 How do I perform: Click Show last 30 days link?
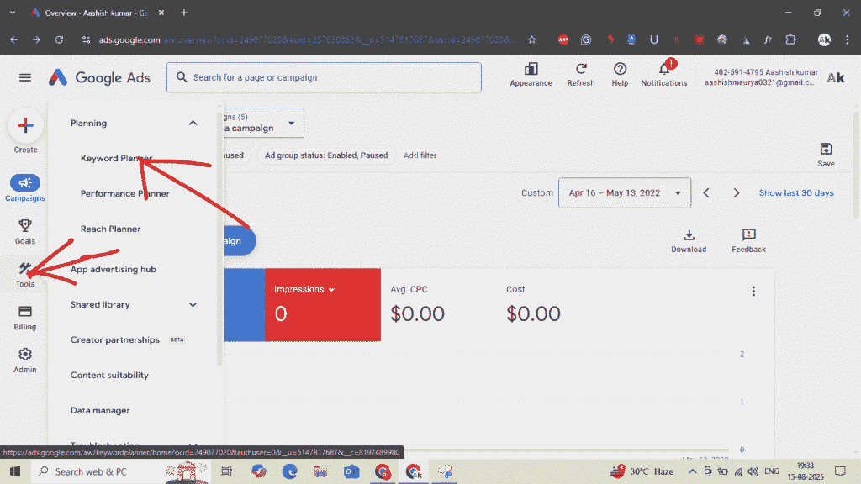(796, 193)
